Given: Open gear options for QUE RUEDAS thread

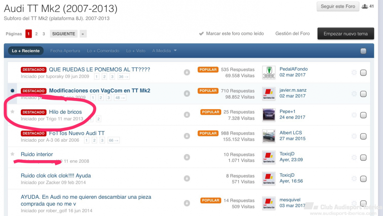Looking at the screenshot, I should point(354,72).
